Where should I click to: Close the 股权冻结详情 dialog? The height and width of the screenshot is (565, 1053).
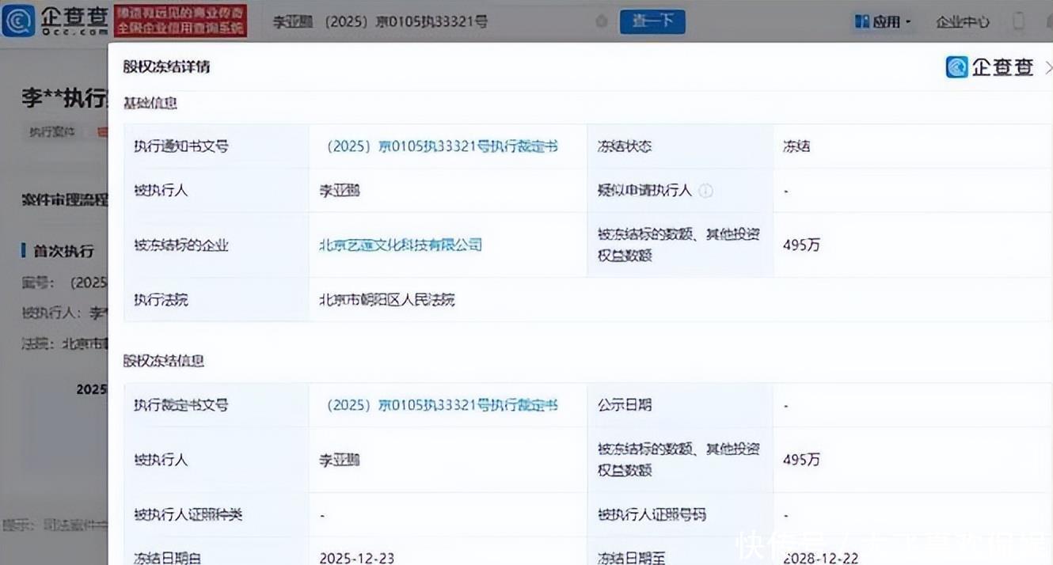point(1048,67)
